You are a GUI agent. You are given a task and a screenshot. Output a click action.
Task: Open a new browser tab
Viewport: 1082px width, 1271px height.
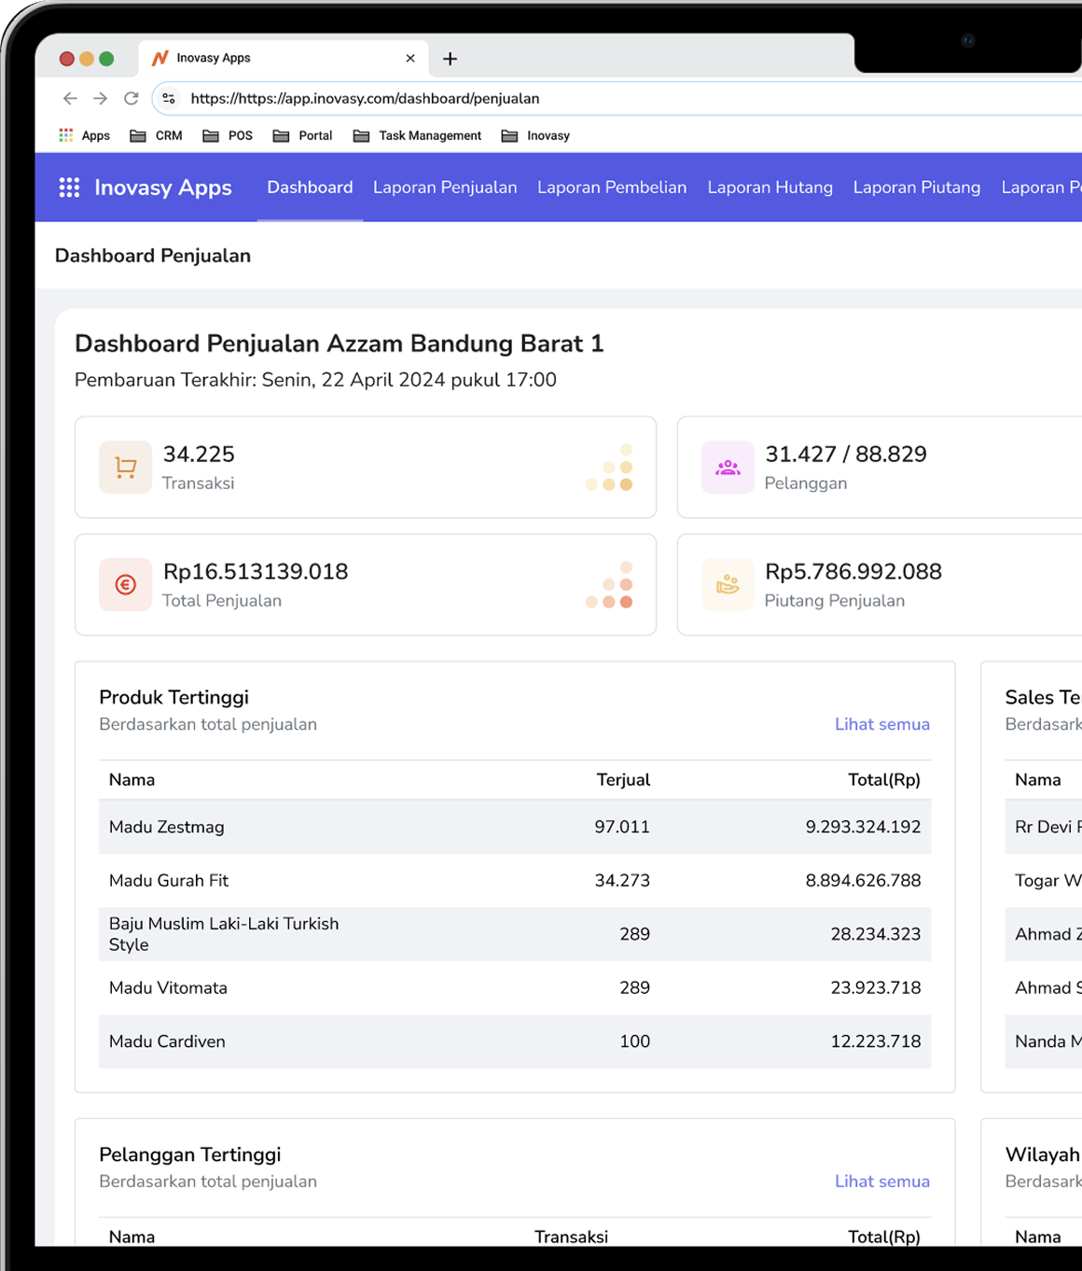(x=450, y=59)
